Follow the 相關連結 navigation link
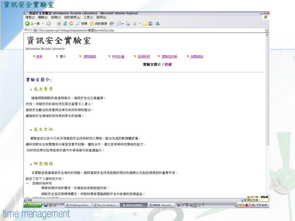 (197, 56)
